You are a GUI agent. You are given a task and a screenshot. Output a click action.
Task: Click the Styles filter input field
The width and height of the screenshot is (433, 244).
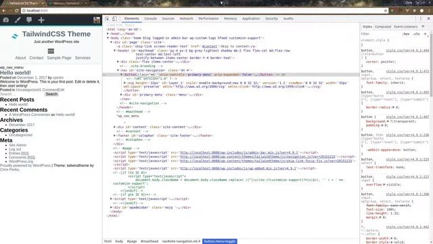click(x=380, y=34)
